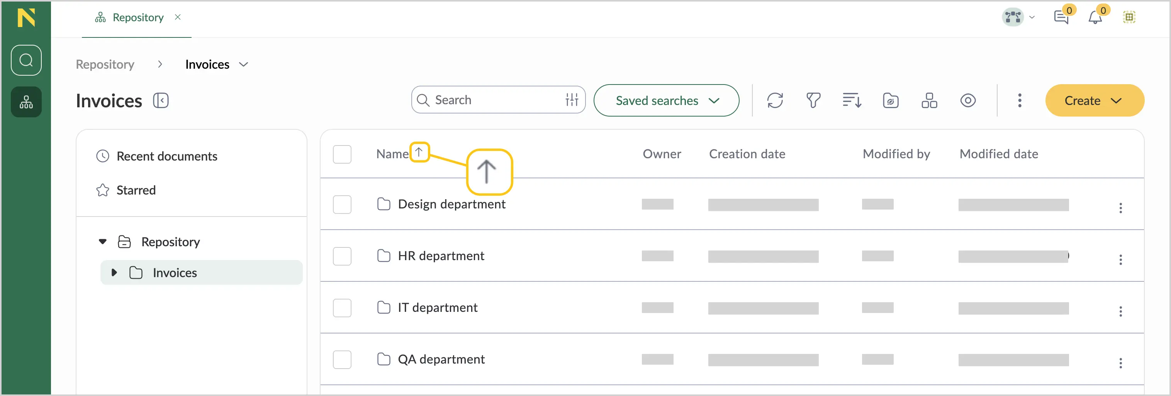Refresh the Invoices list
Screen dimensions: 1171x396
click(x=775, y=100)
